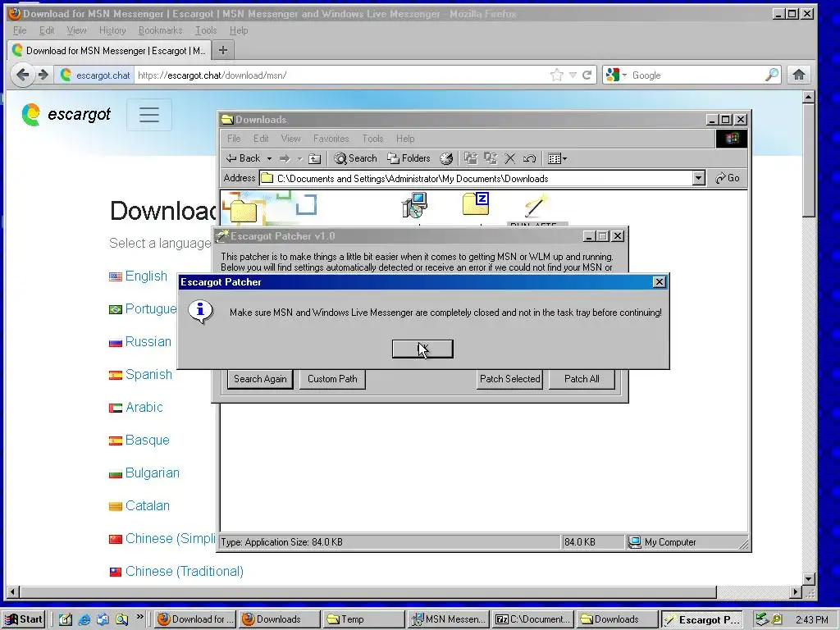Click Move To icon in Downloads toolbar
Viewport: 840px width, 630px height.
(470, 158)
